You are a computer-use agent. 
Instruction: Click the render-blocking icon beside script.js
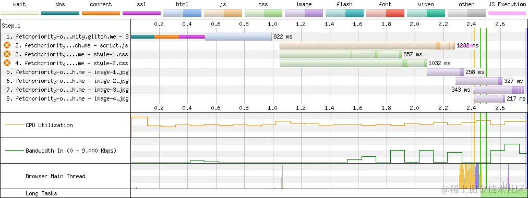[x=7, y=45]
